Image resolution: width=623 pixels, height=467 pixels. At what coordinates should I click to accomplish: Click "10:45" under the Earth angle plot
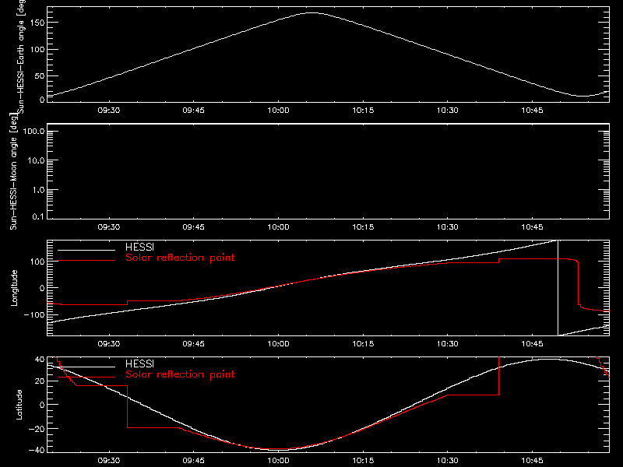pyautogui.click(x=532, y=110)
